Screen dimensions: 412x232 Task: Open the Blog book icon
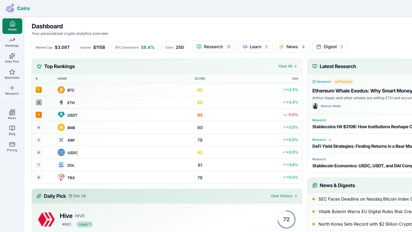point(12,128)
